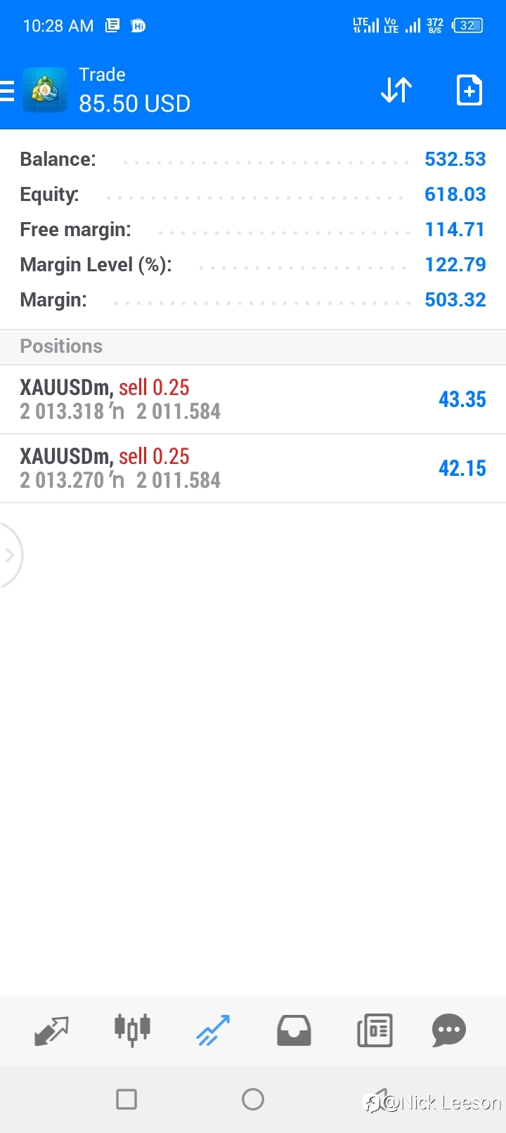Viewport: 506px width, 1133px height.
Task: Tap the MetaTrader app logo
Action: [x=45, y=90]
